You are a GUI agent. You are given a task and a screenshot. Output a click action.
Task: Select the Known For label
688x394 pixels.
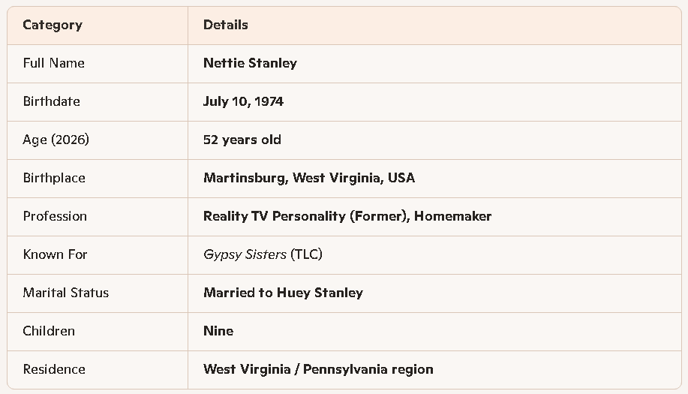[55, 254]
